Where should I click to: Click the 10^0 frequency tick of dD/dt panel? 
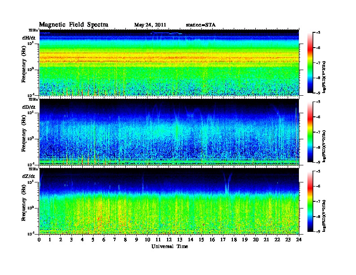[31, 139]
